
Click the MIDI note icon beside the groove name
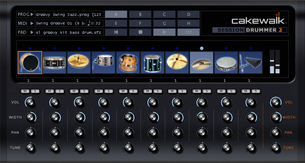[x=88, y=23]
